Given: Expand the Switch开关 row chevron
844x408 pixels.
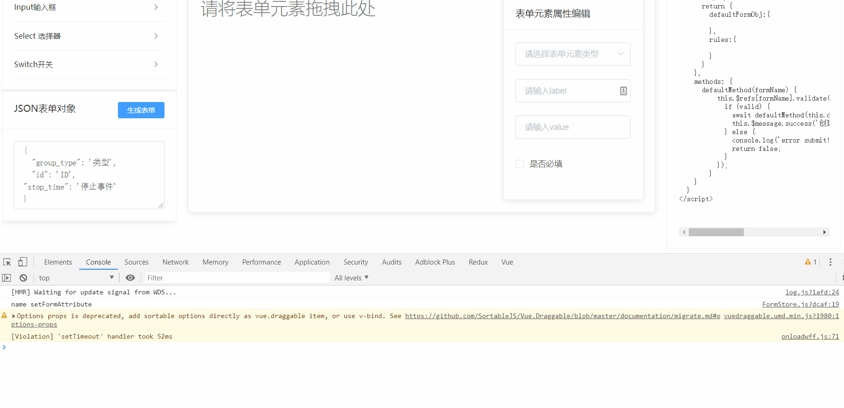Looking at the screenshot, I should (156, 64).
